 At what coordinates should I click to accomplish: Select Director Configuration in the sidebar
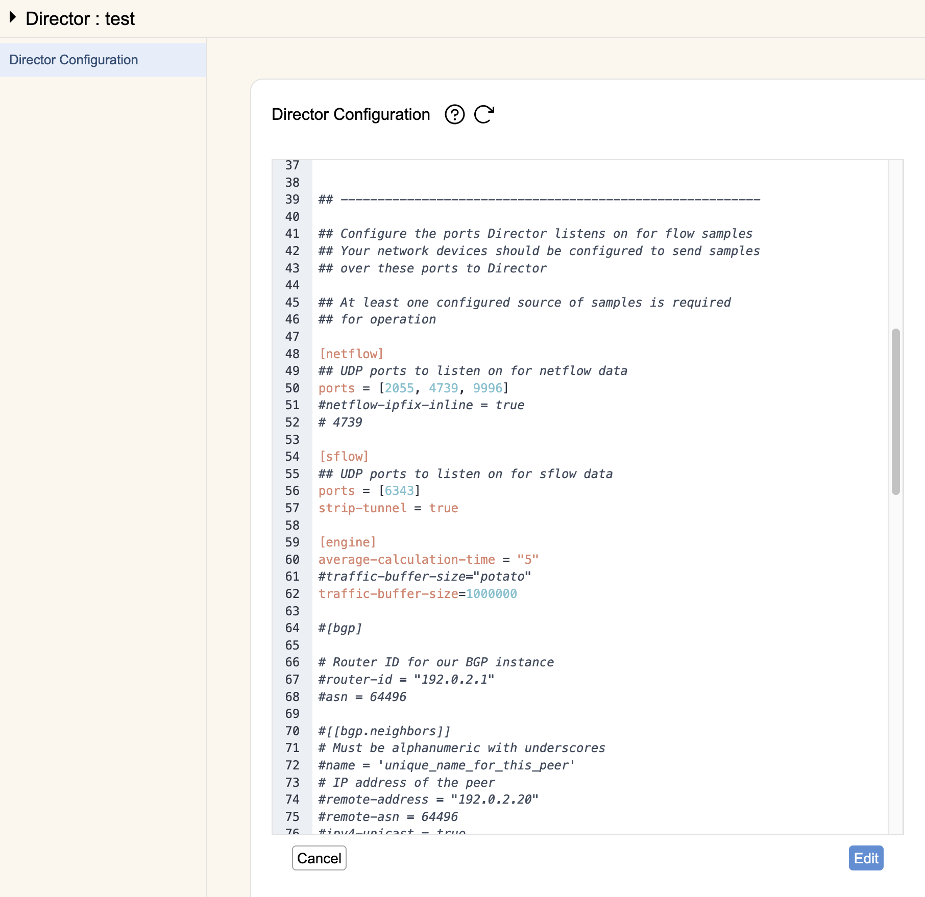coord(103,60)
